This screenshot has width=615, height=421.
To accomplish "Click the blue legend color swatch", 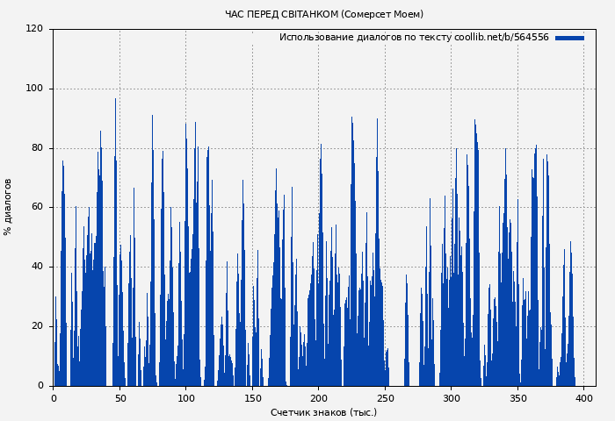I will click(x=569, y=38).
